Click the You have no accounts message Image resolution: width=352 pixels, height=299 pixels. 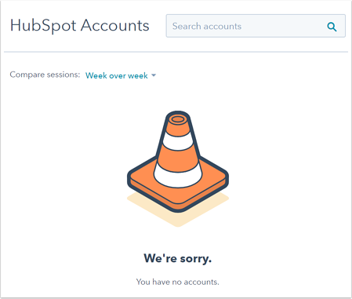178,282
